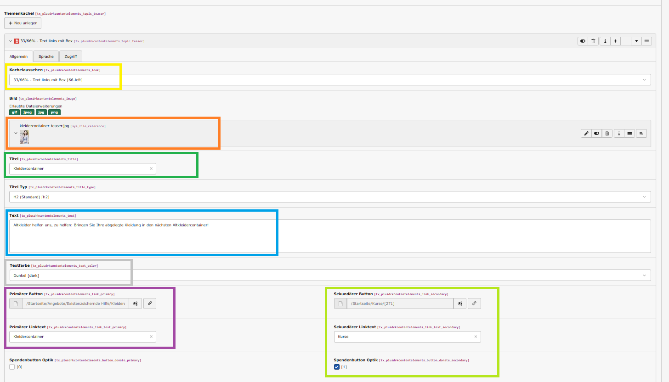669x382 pixels.
Task: Clear the Primärer Linktext field
Action: [x=151, y=337]
